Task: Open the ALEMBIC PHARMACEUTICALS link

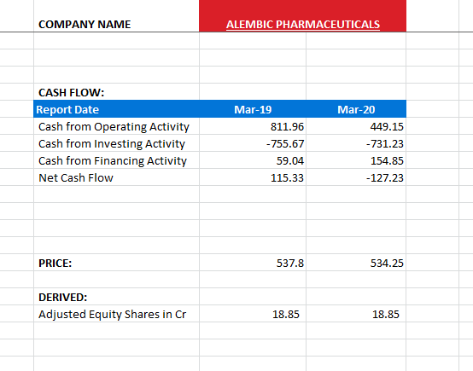Action: click(303, 25)
